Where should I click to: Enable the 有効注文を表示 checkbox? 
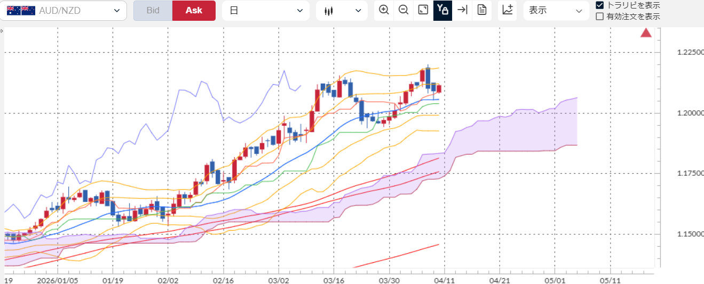[x=600, y=16]
